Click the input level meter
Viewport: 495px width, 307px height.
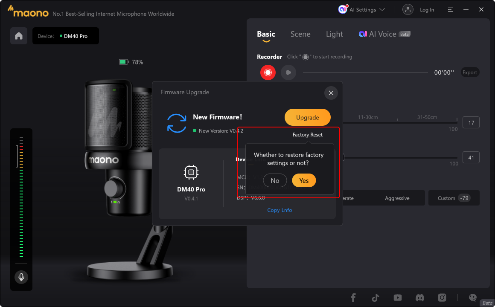[21, 197]
